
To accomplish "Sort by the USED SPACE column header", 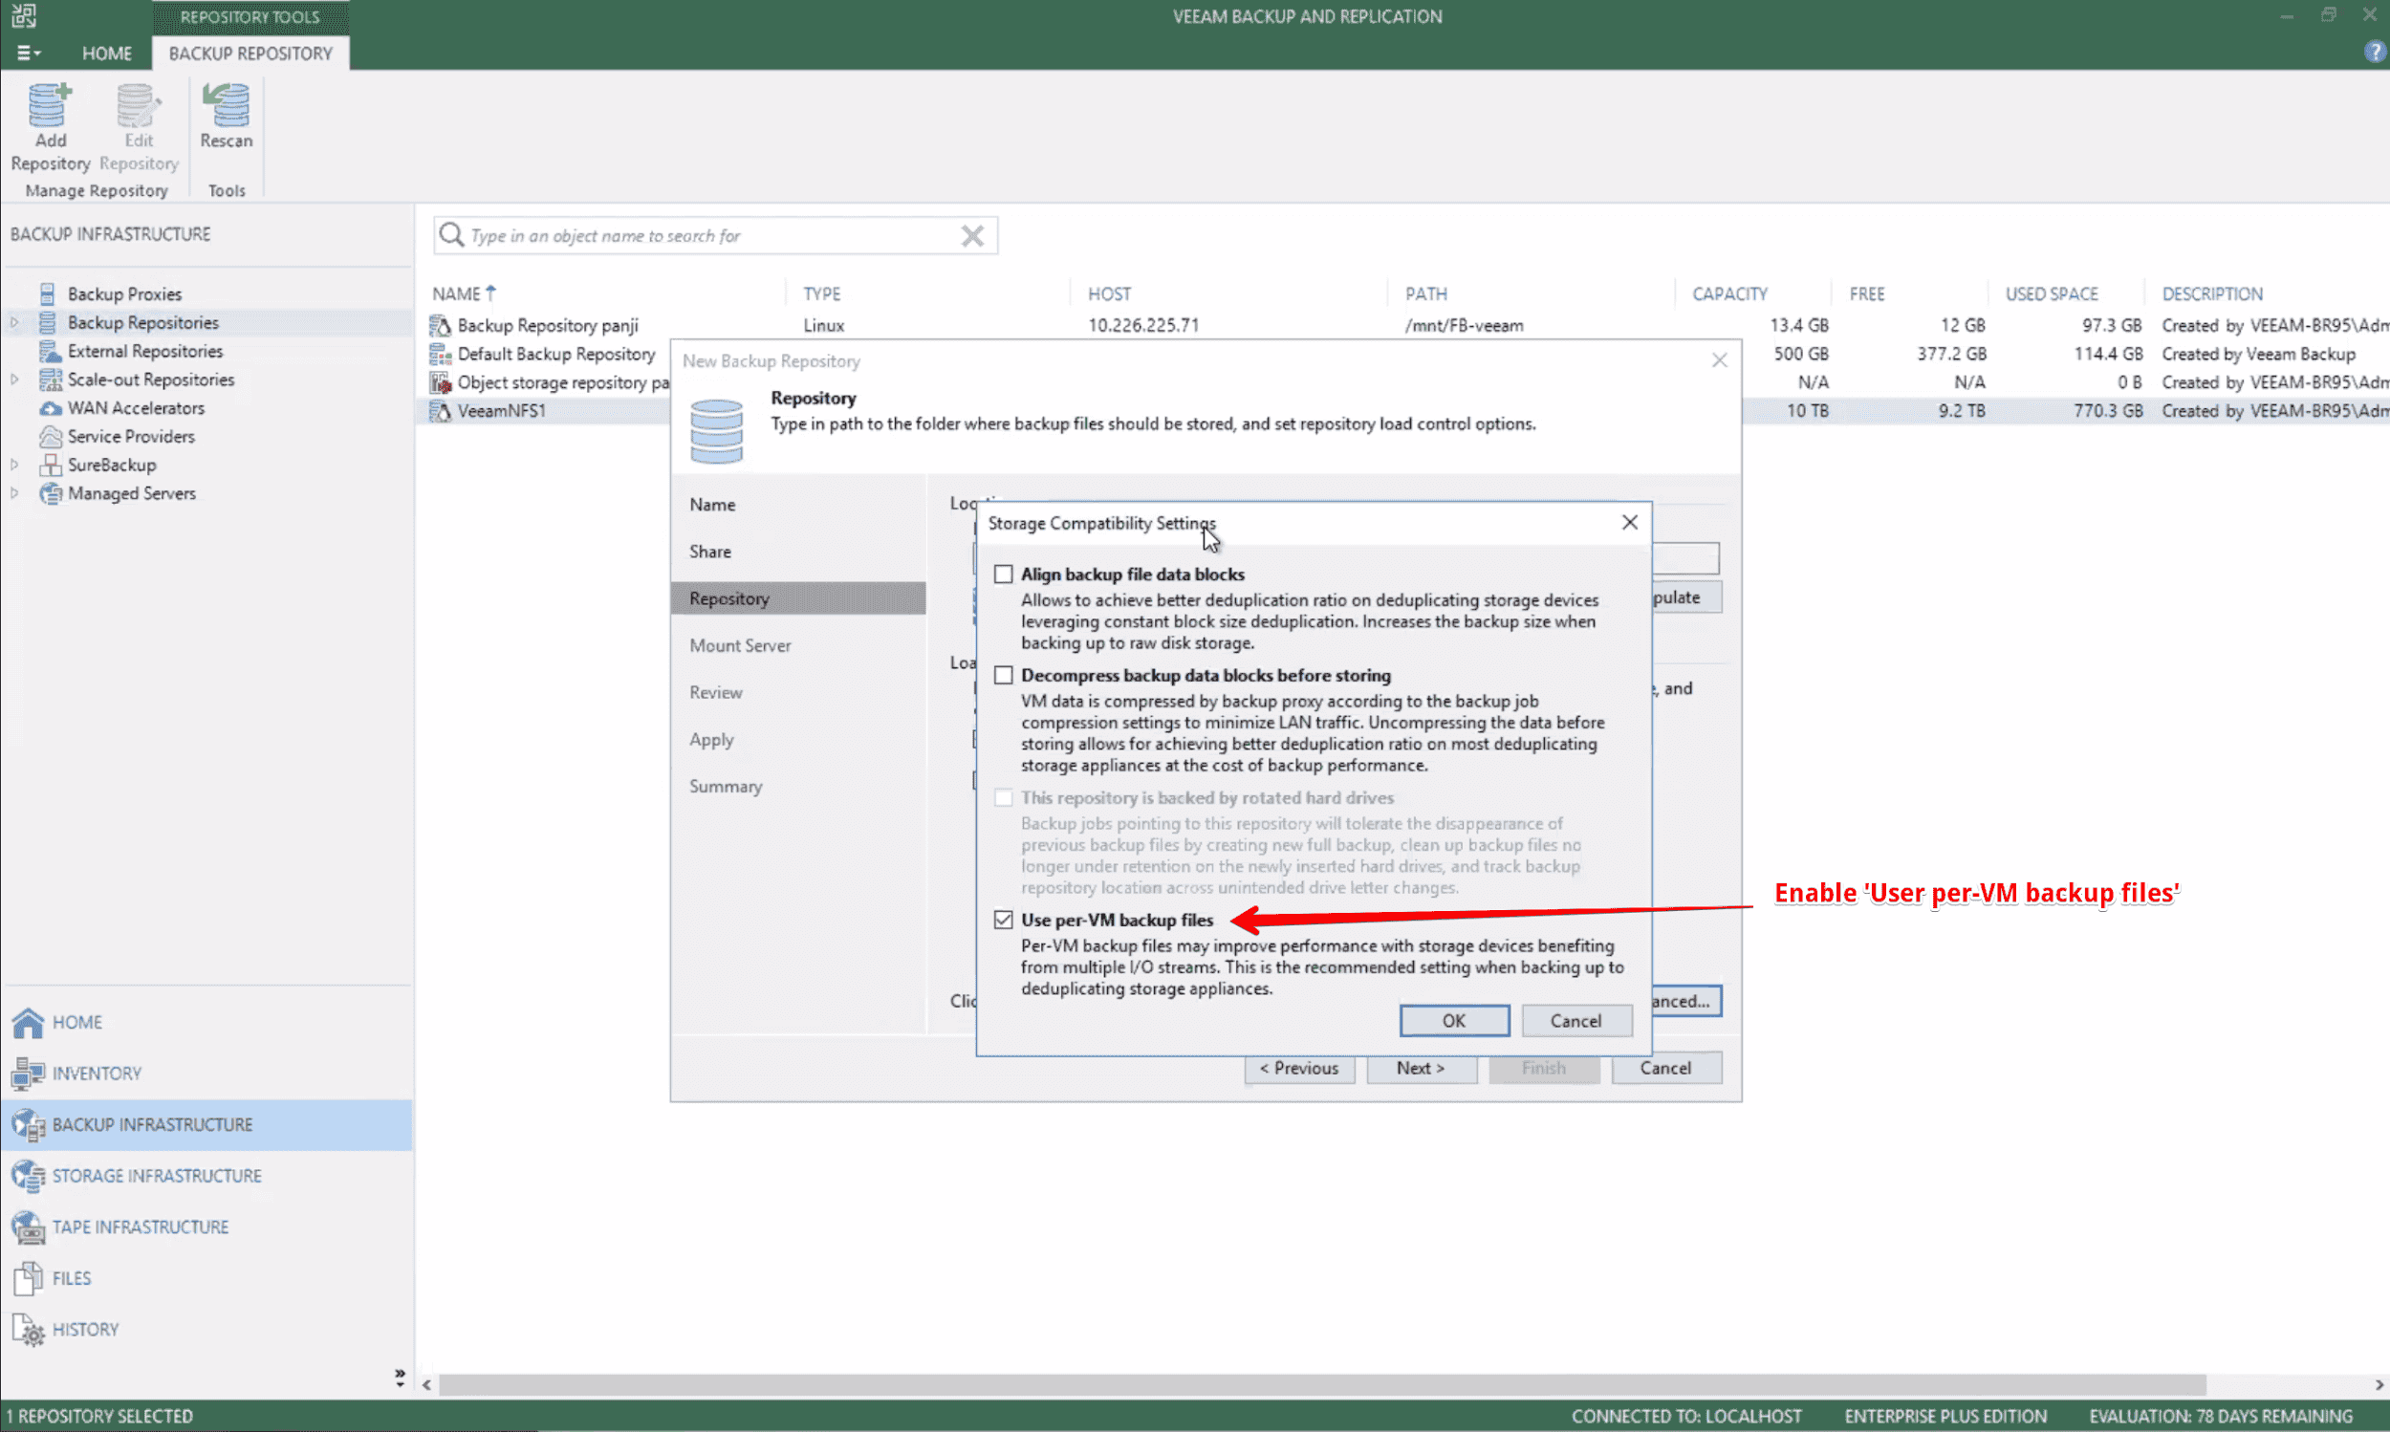I will (x=2052, y=293).
